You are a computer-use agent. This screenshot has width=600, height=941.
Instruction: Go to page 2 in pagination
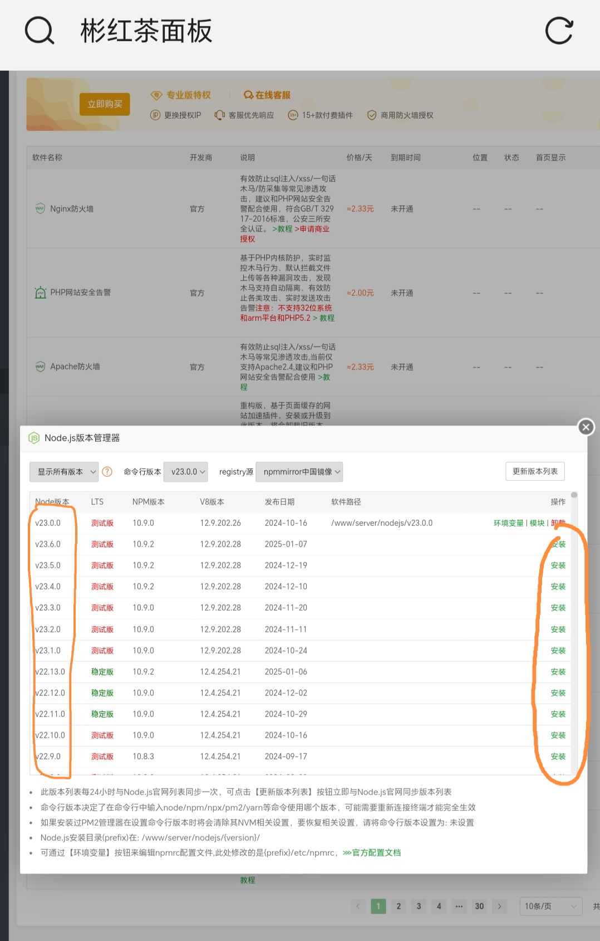point(399,906)
